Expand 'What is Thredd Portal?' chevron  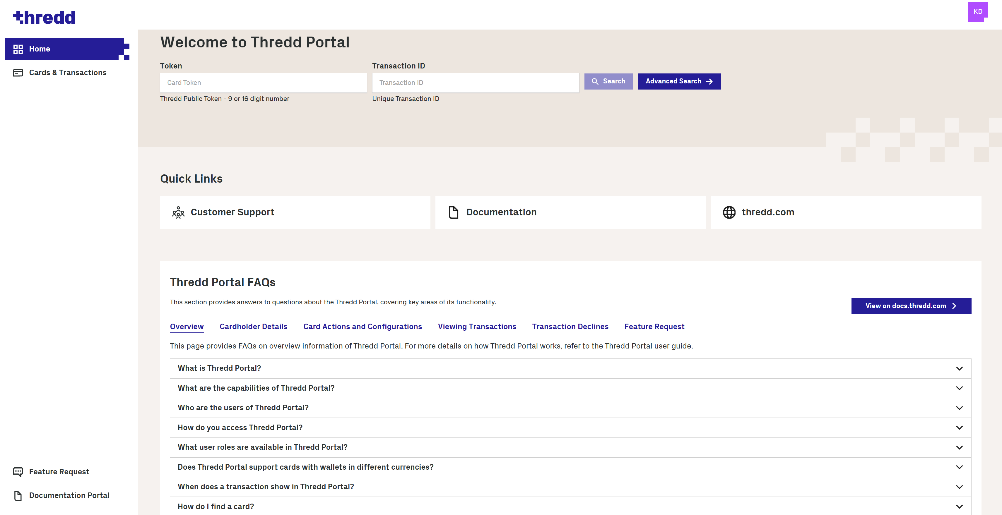click(959, 368)
